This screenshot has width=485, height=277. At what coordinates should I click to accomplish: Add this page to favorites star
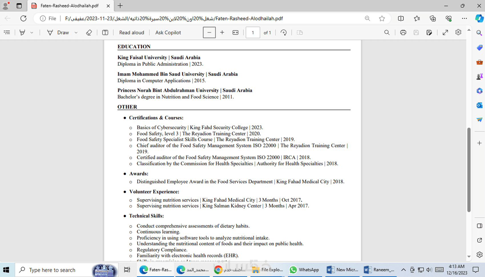(x=382, y=19)
